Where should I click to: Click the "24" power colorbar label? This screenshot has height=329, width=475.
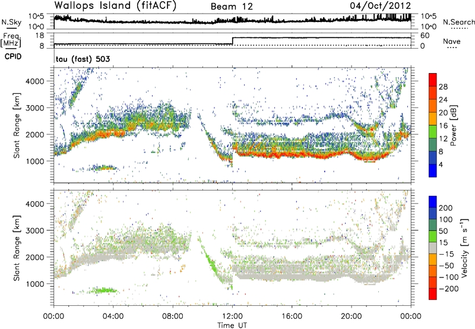pyautogui.click(x=443, y=100)
